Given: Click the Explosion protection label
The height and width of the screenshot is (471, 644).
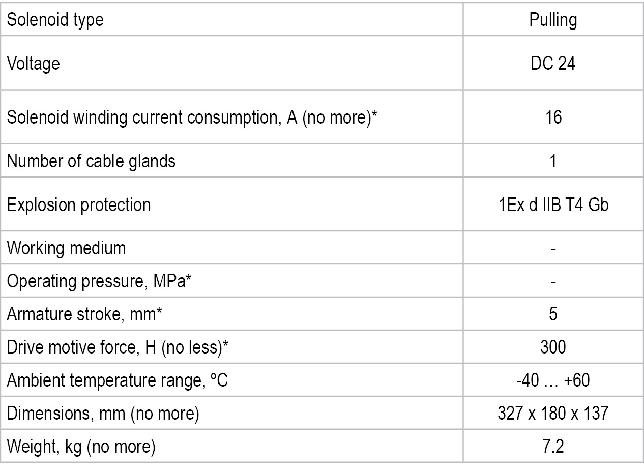Looking at the screenshot, I should pyautogui.click(x=79, y=205).
